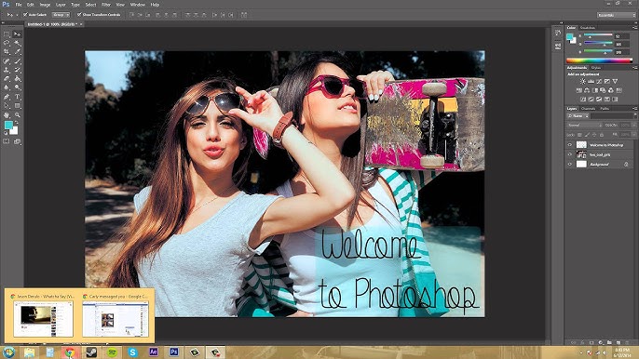
Task: Select the Magic Wand tool
Action: [x=17, y=43]
